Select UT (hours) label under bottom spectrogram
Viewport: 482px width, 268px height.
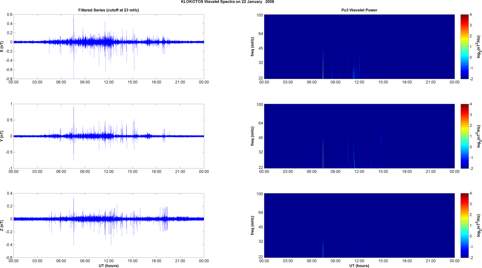point(359,266)
